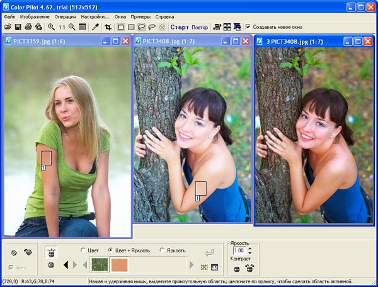Select the orange skin-tone color swatch

point(119,265)
